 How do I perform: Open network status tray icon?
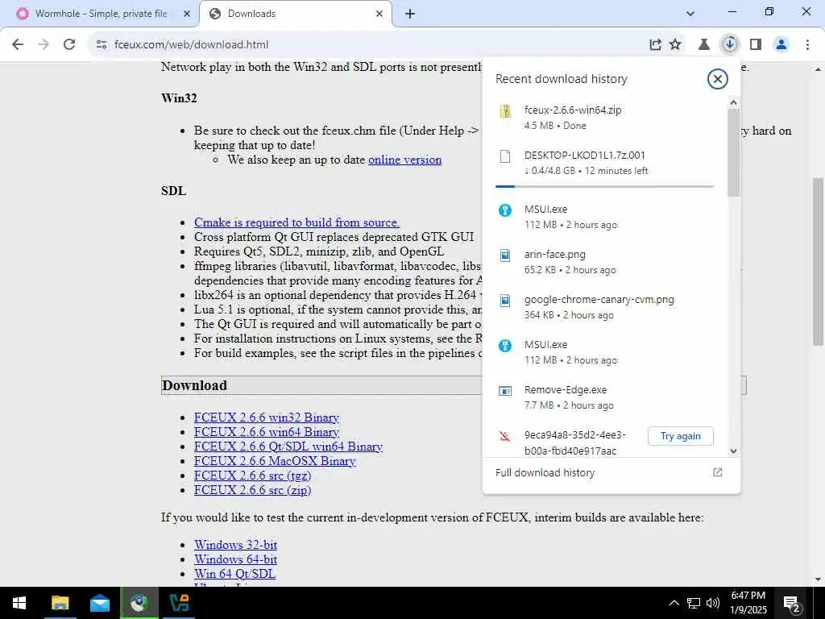(x=694, y=603)
